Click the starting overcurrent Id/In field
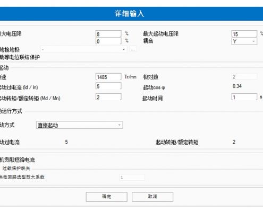The image size is (263, 212). (108, 86)
